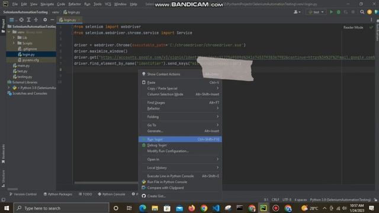379x213 pixels.
Task: Open Version Control tool window
Action: click(23, 194)
